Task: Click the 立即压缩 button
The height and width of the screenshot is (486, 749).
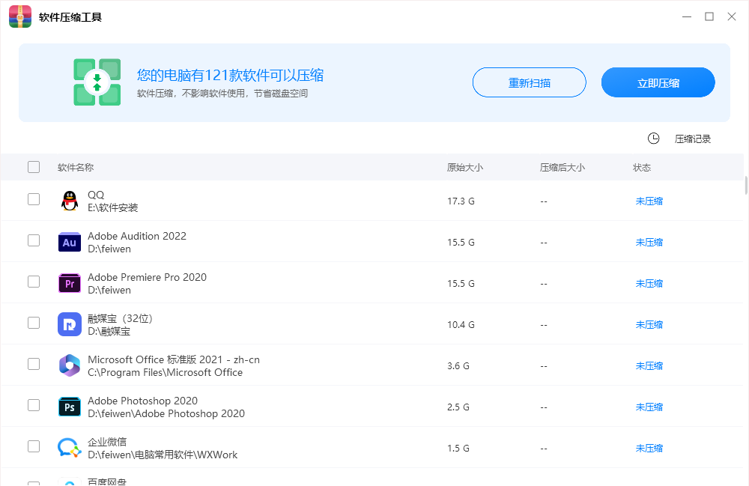Action: pyautogui.click(x=658, y=82)
